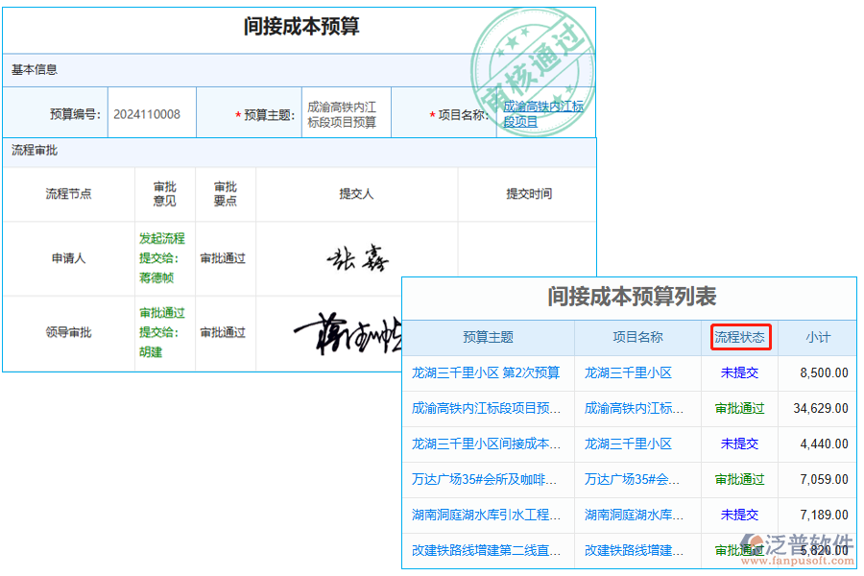The image size is (864, 576).
Task: Select the 审批通过 status of 成渝高铁 row
Action: 739,408
